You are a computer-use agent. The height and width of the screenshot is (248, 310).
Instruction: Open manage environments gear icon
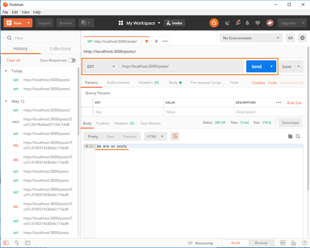point(302,38)
